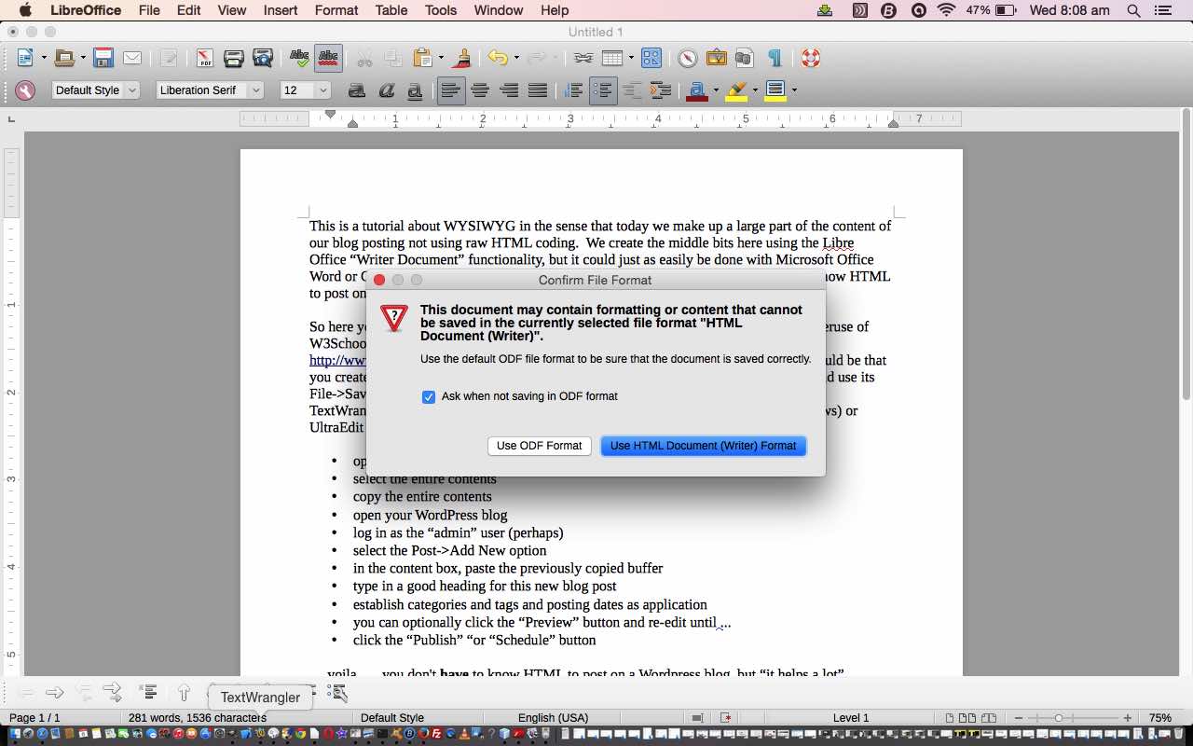The image size is (1193, 746).
Task: Click the Increase Indent icon
Action: pos(661,90)
